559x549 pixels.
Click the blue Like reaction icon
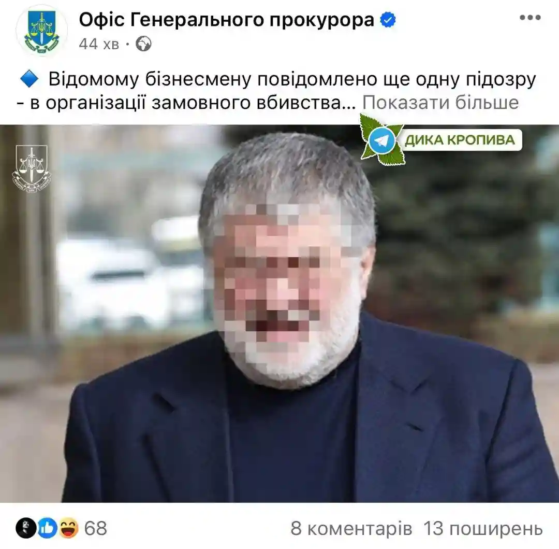pyautogui.click(x=48, y=528)
